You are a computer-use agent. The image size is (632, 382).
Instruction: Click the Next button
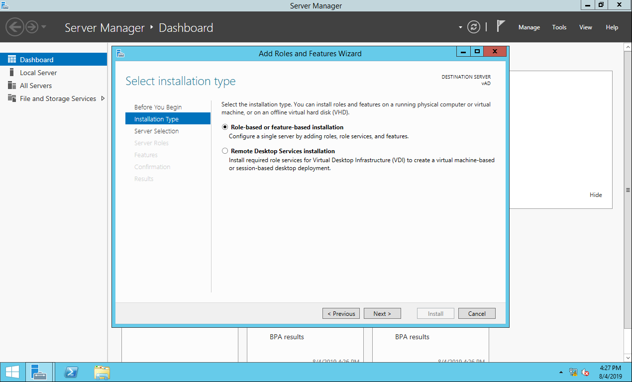coord(382,313)
